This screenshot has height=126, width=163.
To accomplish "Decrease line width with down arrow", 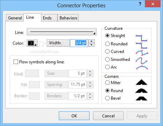I will (92, 45).
